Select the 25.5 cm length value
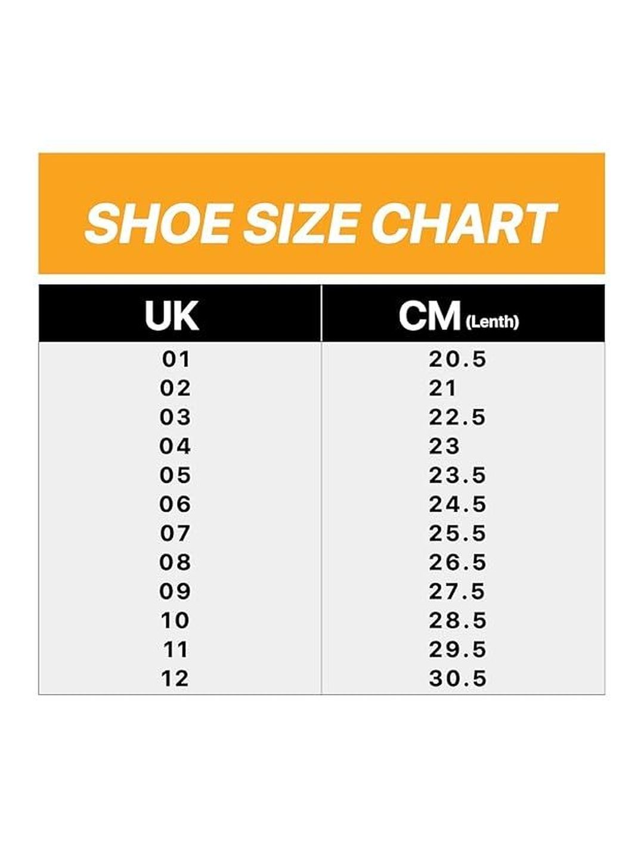644x858 pixels. pyautogui.click(x=458, y=533)
